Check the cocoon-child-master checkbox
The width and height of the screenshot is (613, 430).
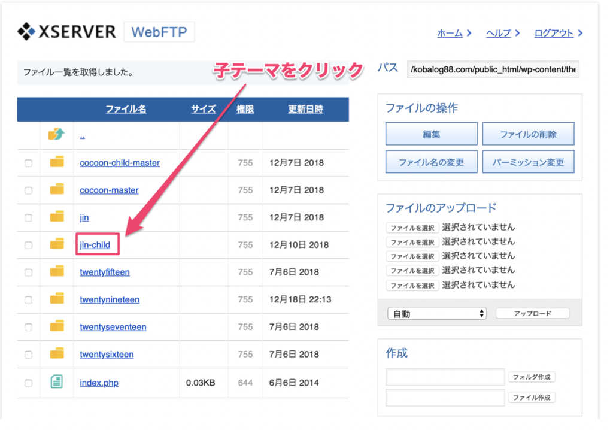[x=29, y=163]
